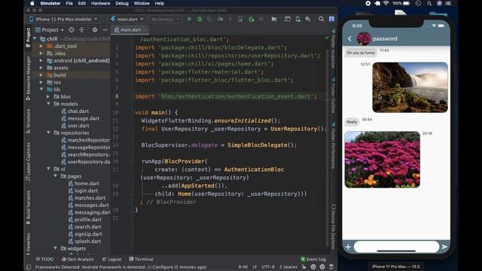This screenshot has height=271, width=482.
Task: Click the 2 spaces indent setting
Action: pyautogui.click(x=288, y=267)
